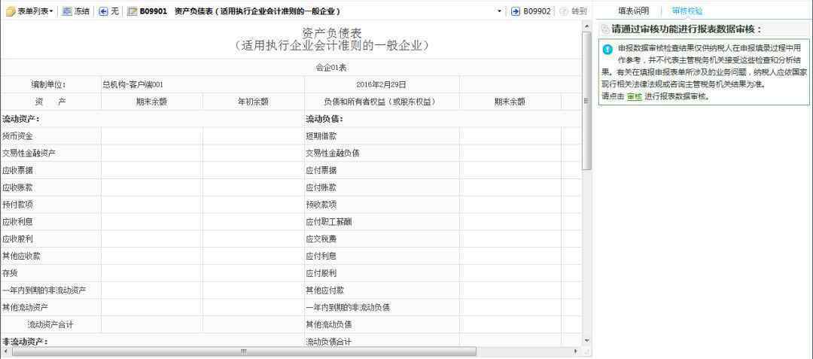This screenshot has height=359, width=813.
Task: Click the 编制单位 value cell 总机构-客户端001
Action: [151, 84]
